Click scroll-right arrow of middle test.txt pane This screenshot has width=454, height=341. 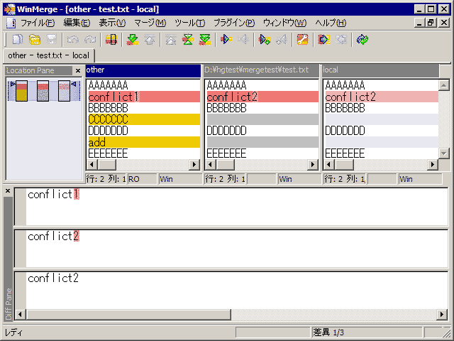click(313, 165)
